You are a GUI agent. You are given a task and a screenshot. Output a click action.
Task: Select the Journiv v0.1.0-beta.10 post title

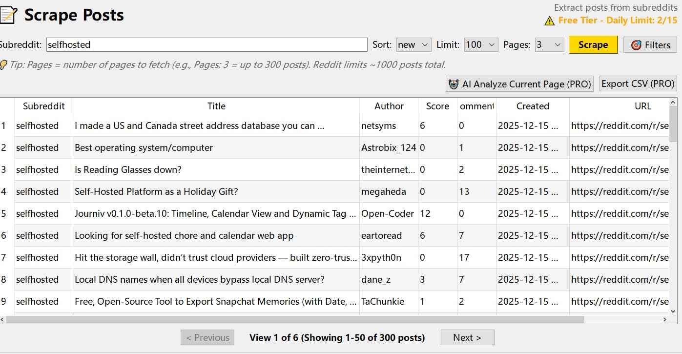pyautogui.click(x=215, y=213)
